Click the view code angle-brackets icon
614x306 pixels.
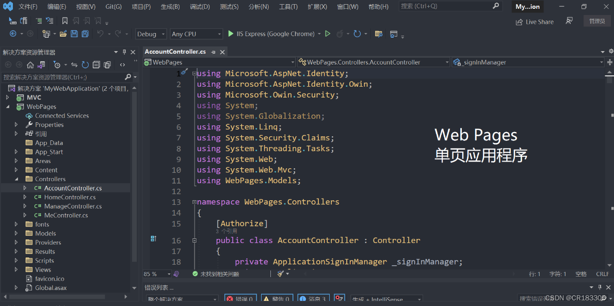[x=123, y=65]
